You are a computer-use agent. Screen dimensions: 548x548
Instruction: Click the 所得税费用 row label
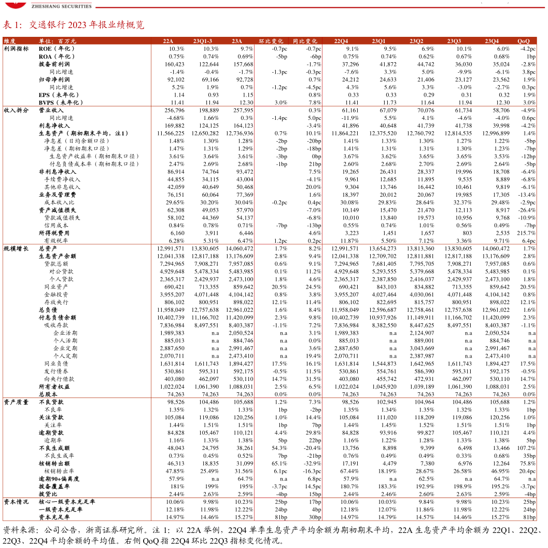tap(54, 233)
